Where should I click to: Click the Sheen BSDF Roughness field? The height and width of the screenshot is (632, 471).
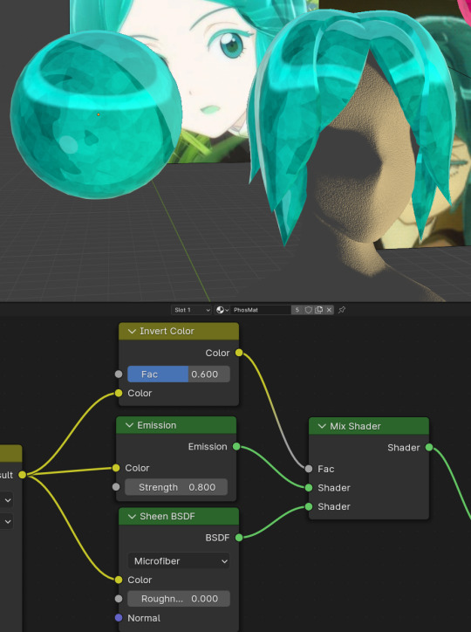179,599
